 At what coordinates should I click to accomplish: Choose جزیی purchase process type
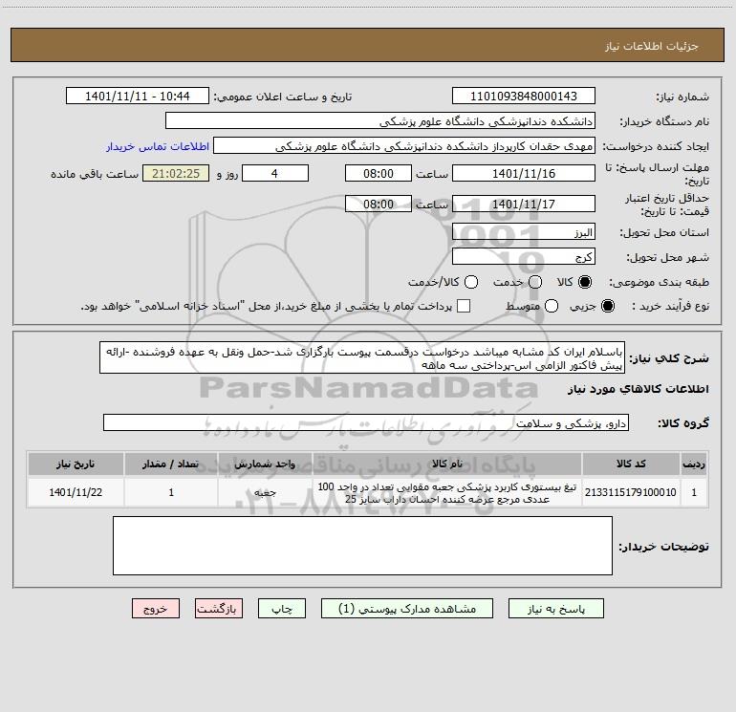point(607,306)
